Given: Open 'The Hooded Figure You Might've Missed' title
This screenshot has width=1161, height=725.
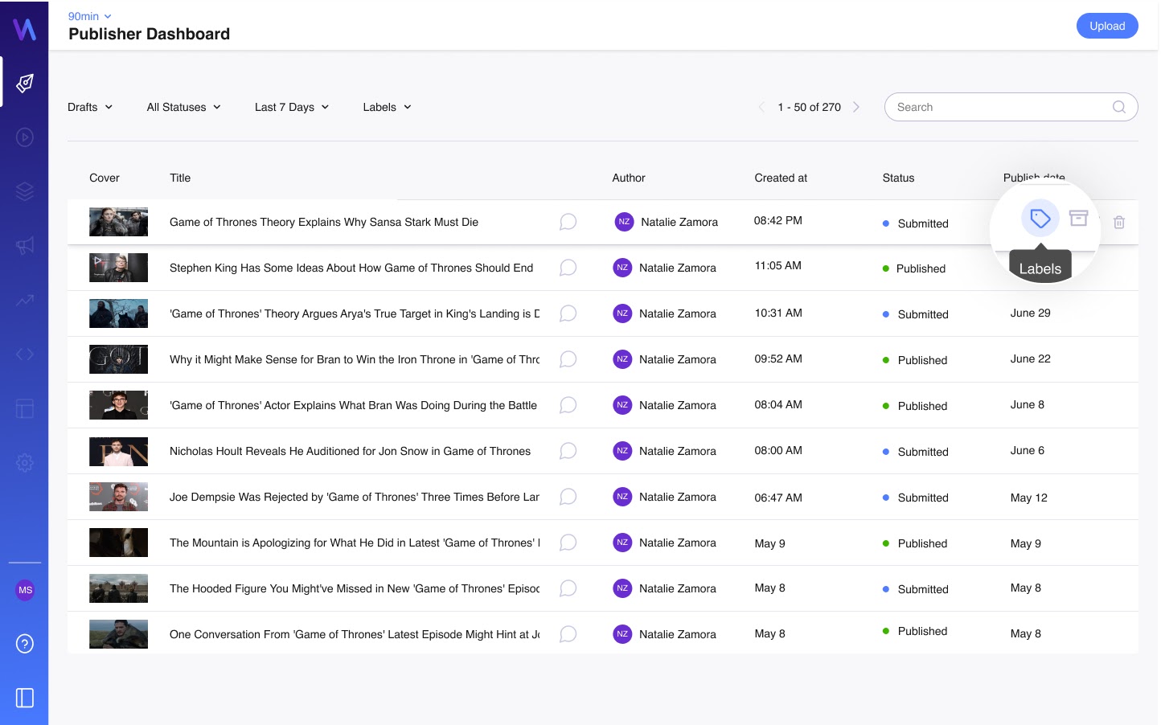Looking at the screenshot, I should (355, 588).
